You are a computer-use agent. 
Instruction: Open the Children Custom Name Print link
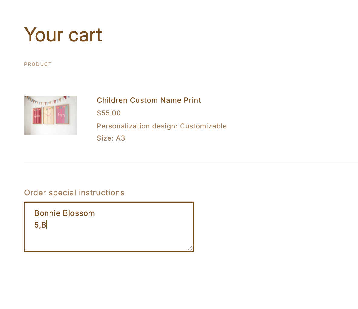point(149,100)
